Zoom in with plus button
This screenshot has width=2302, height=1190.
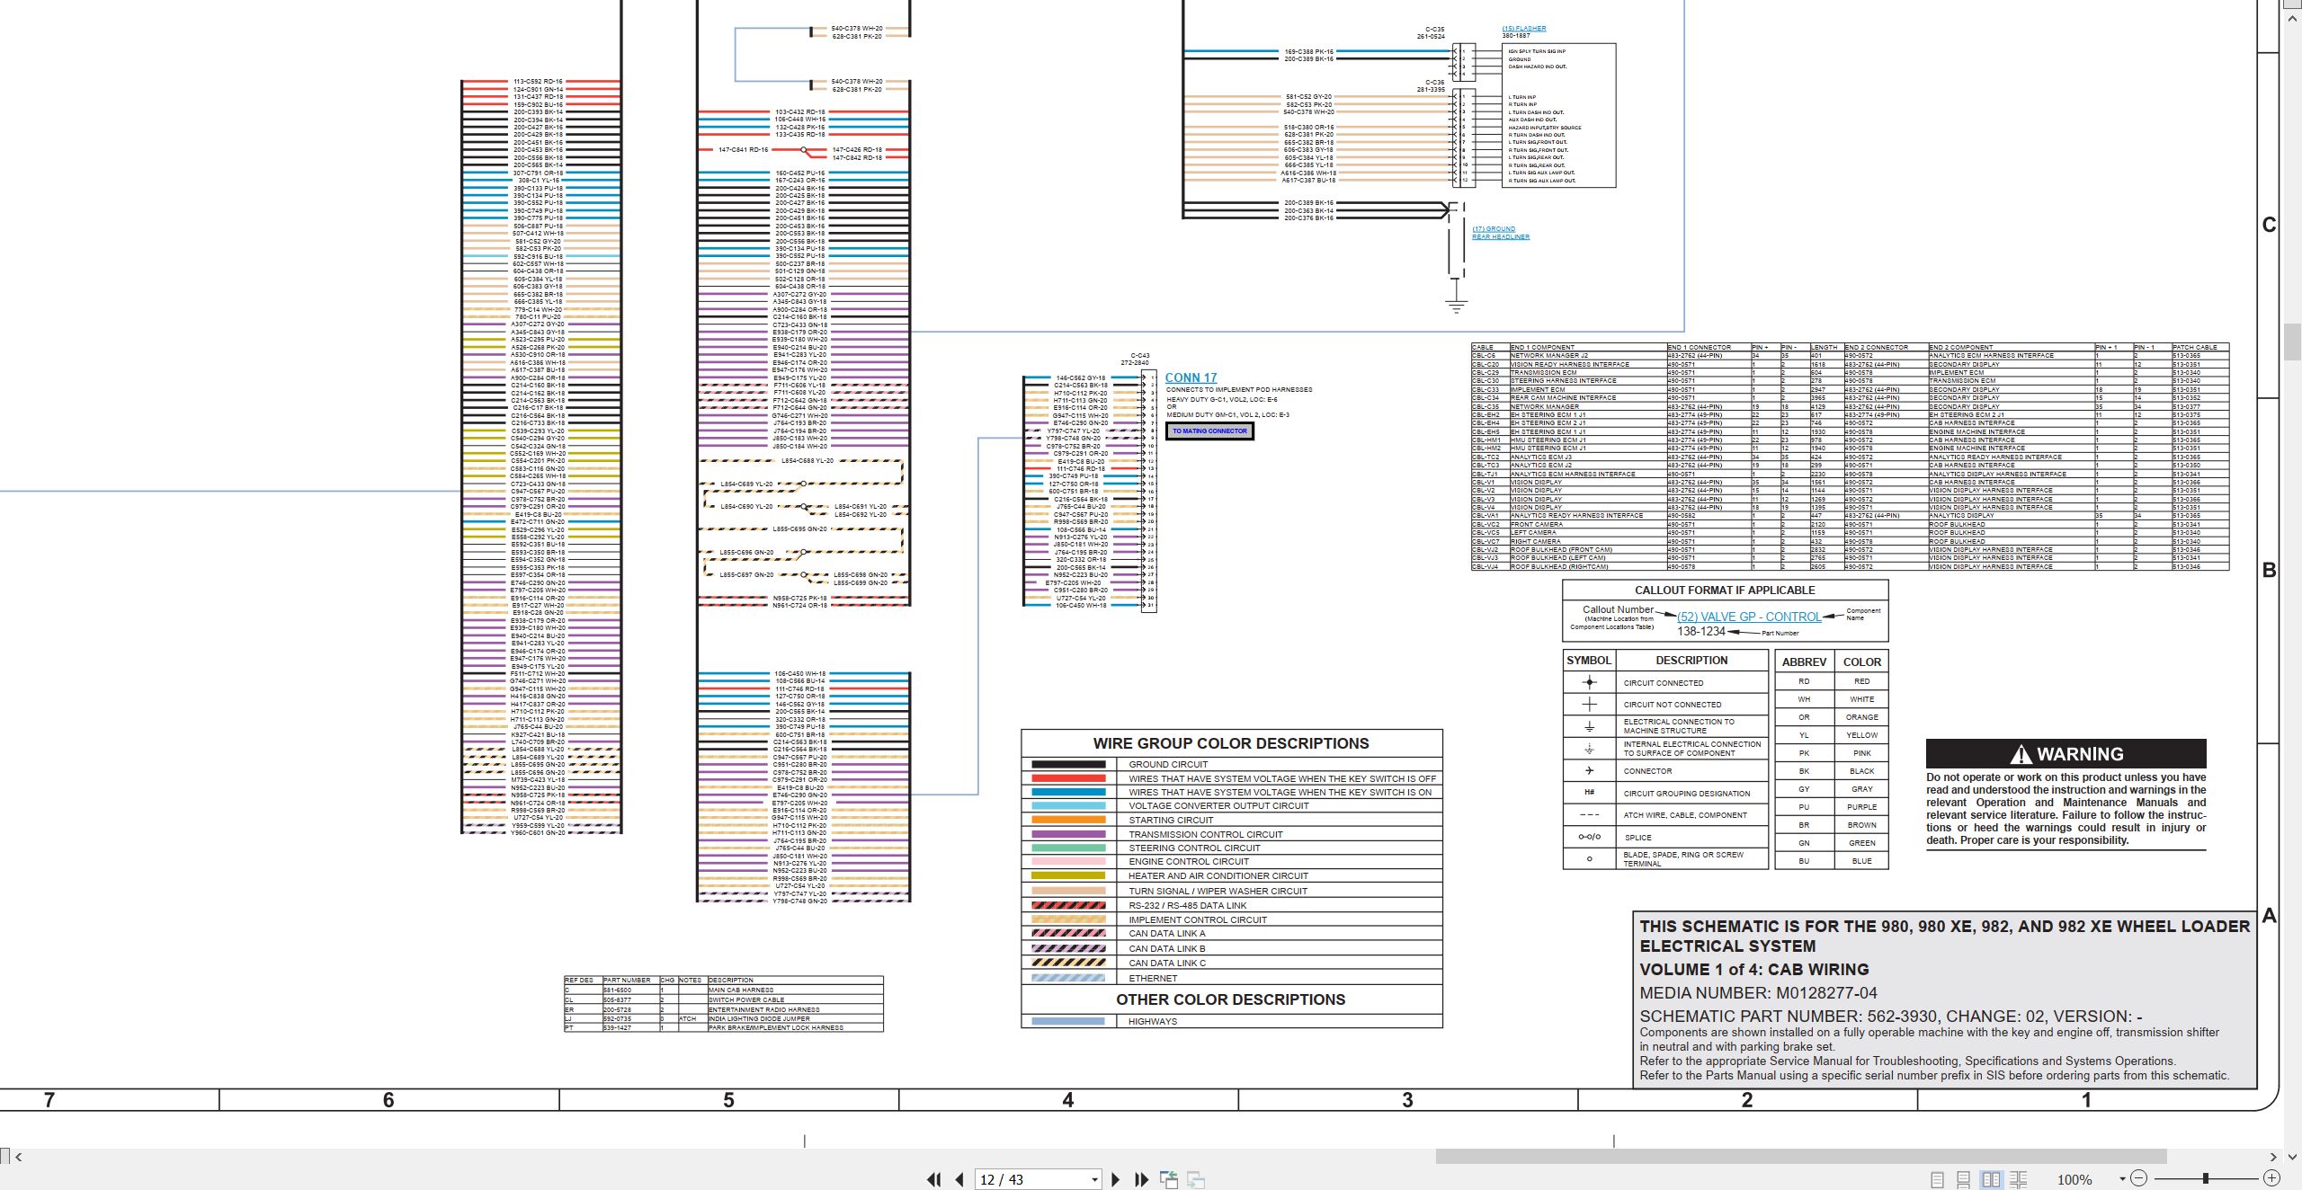pos(2271,1178)
